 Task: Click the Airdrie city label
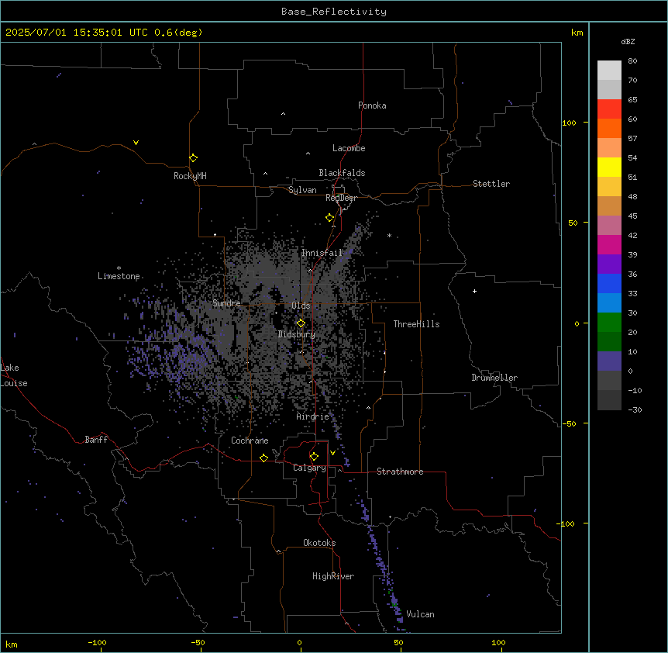pos(313,416)
